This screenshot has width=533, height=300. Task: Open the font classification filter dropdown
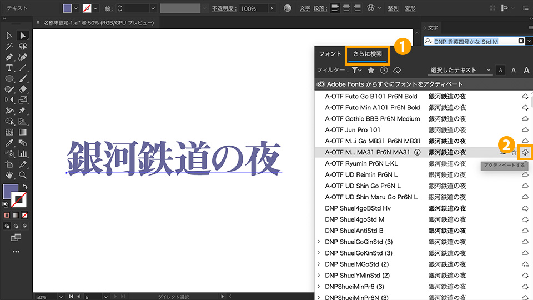click(x=356, y=70)
